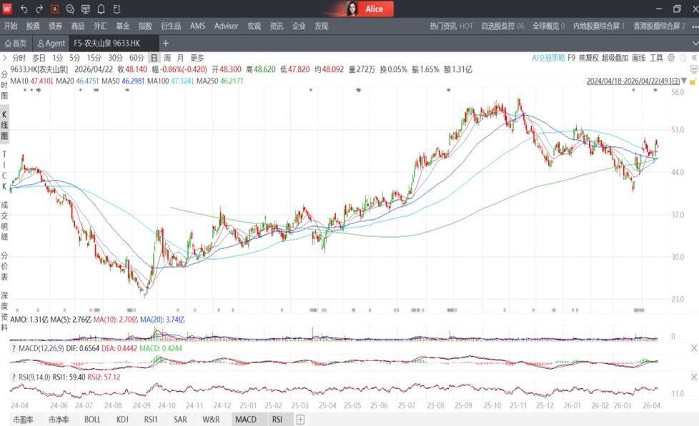Switch chart period to 周 (weekly)
Image resolution: width=699 pixels, height=426 pixels.
[167, 58]
